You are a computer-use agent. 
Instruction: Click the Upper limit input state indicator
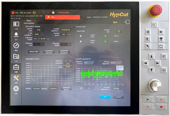tap(81, 36)
